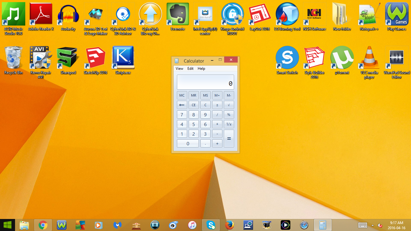Select Skript.exe desktop icon
The image size is (411, 231).
pyautogui.click(x=123, y=60)
